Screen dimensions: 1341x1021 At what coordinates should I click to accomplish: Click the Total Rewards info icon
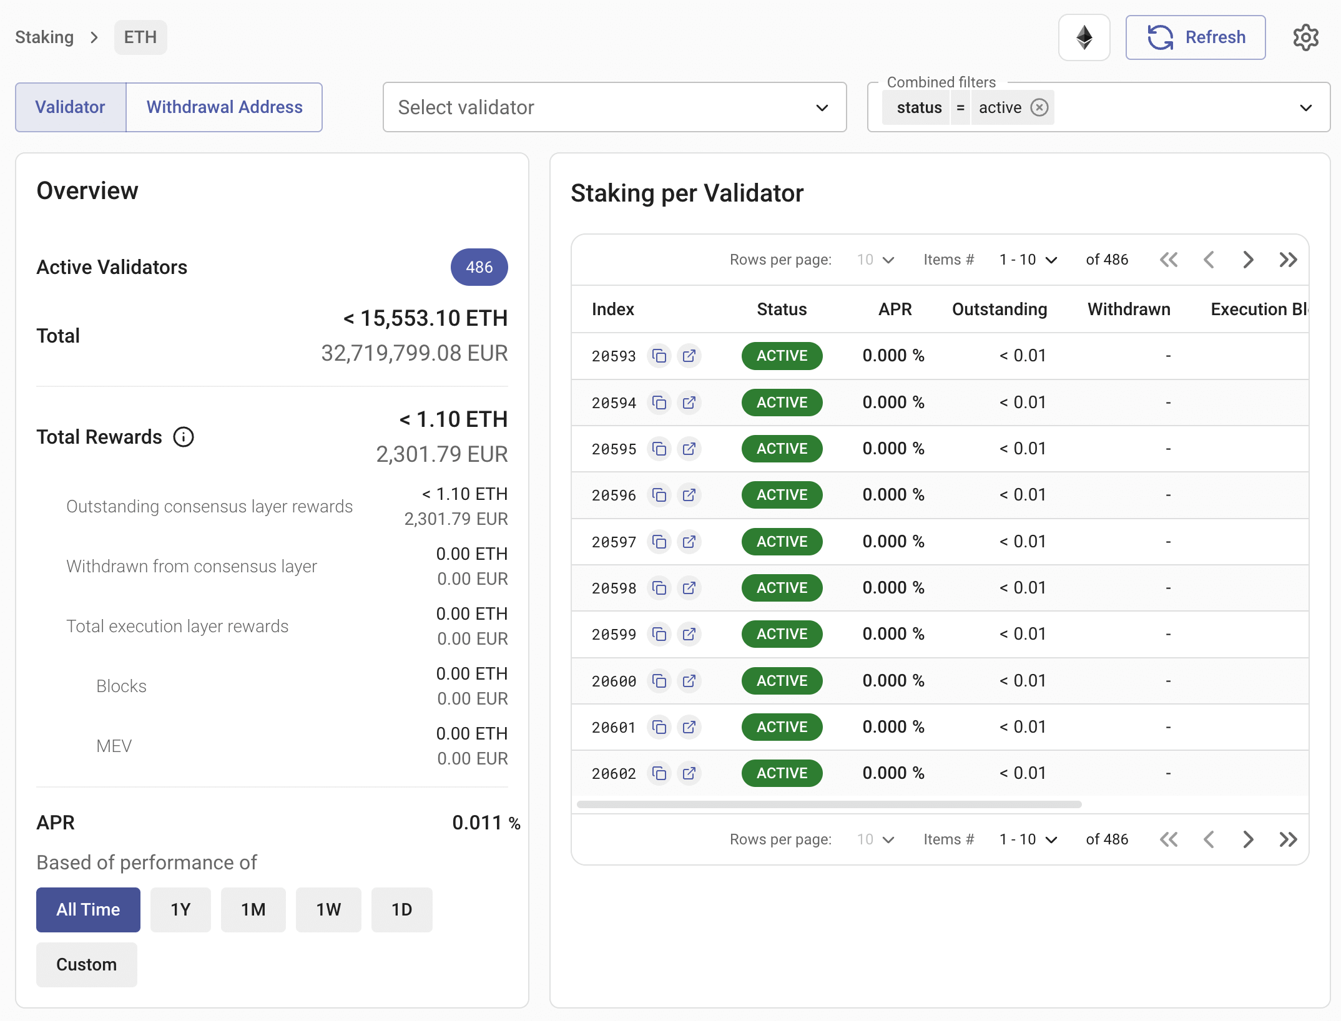(184, 437)
